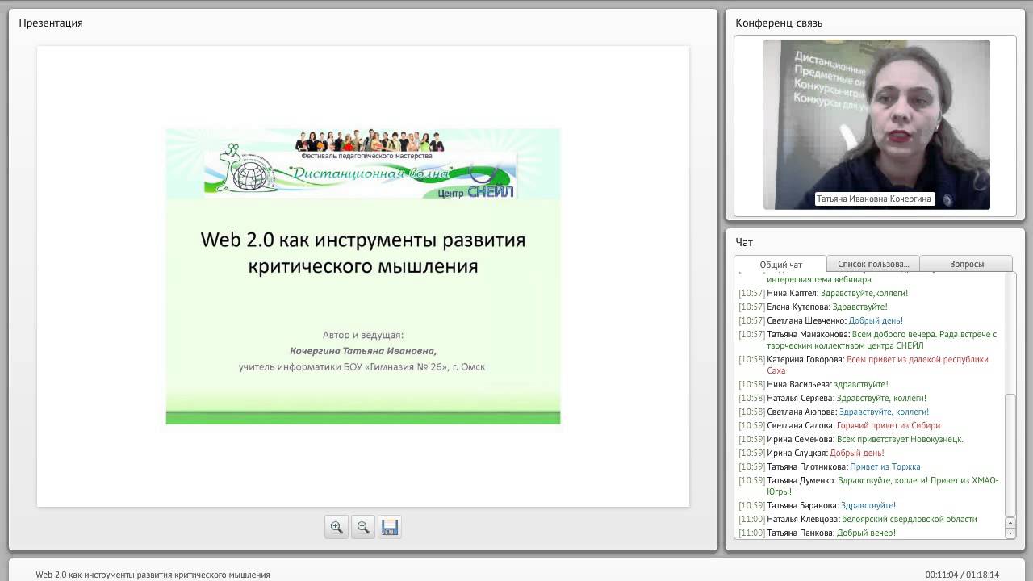Click the Конференц-связь panel title
1033x581 pixels.
[x=779, y=23]
